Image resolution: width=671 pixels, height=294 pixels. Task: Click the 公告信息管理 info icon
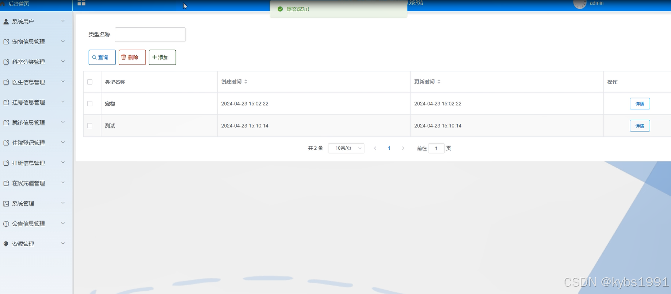point(6,224)
